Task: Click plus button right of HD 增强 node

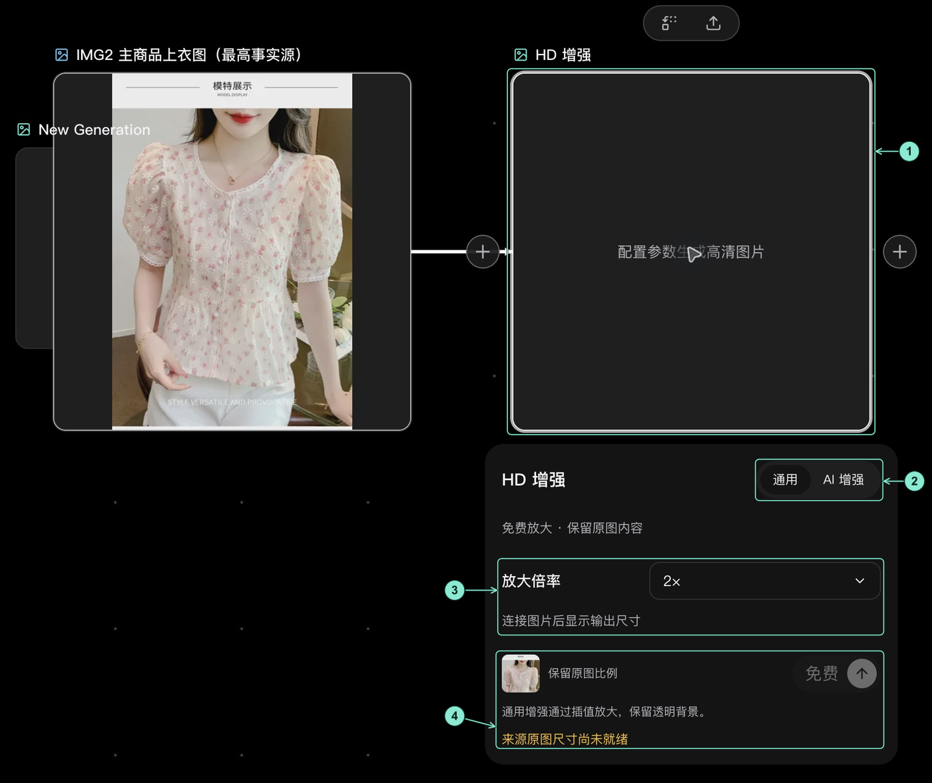Action: pos(899,252)
